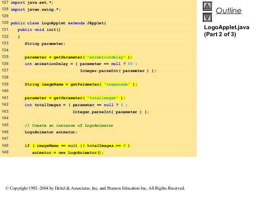Click the 'LogoAnimator animator;' line
This screenshot has width=263, height=197.
click(x=51, y=132)
